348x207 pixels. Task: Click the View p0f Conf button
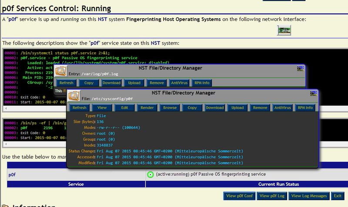point(240,196)
